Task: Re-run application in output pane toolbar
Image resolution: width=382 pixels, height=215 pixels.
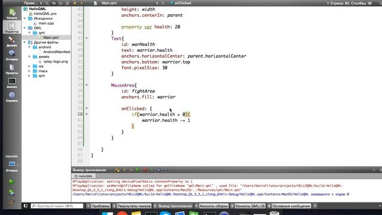Action: click(138, 170)
